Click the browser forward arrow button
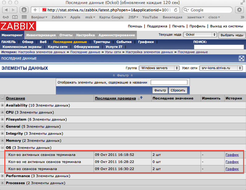246x190 pixels. pos(14,10)
